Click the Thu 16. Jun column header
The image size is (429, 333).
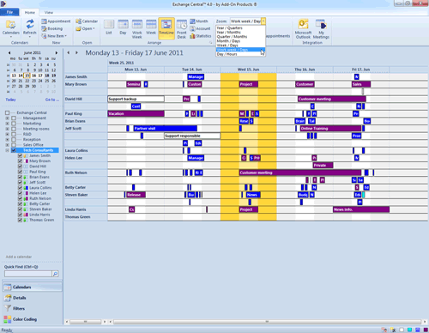point(305,70)
